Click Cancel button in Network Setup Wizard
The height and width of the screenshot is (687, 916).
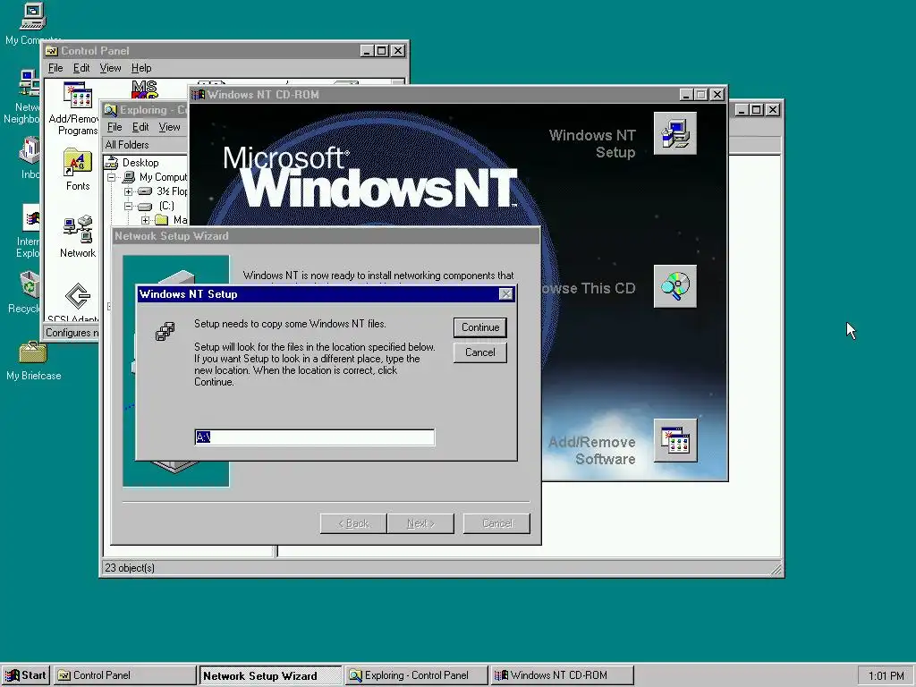pos(497,523)
